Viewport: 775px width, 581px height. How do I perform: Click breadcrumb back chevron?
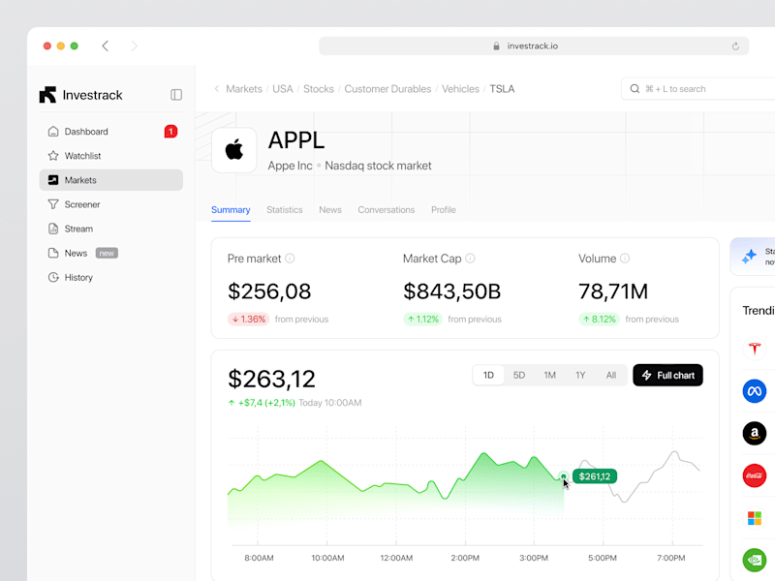(x=216, y=89)
